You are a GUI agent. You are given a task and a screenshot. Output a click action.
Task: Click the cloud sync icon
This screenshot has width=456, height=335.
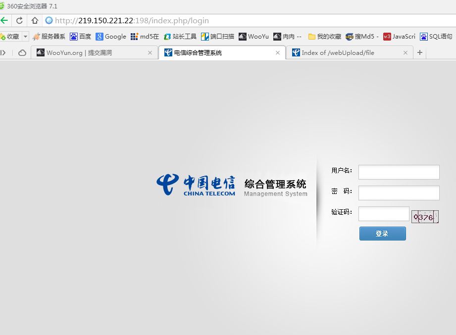tap(22, 53)
